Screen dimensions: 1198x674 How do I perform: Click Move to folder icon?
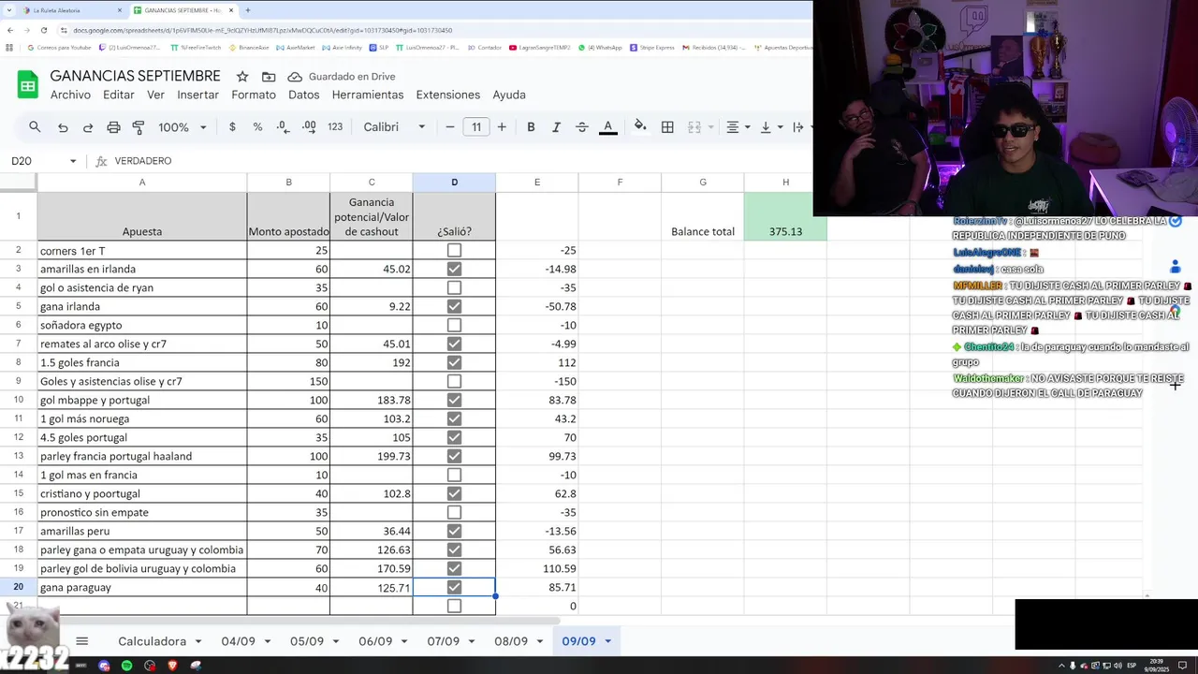click(269, 77)
